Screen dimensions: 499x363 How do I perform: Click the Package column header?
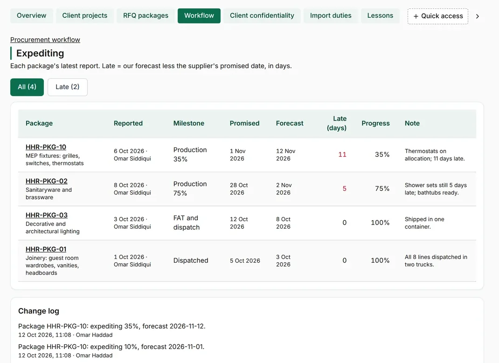[39, 123]
